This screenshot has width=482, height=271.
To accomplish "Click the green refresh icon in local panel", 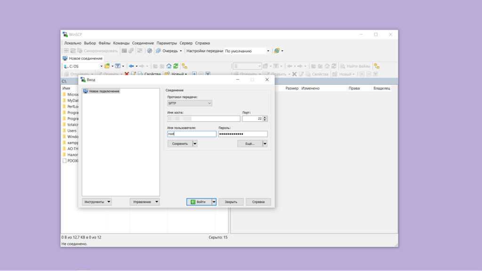I will pyautogui.click(x=176, y=66).
